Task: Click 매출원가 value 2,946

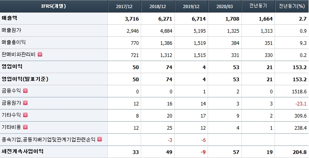Action: (x=133, y=31)
